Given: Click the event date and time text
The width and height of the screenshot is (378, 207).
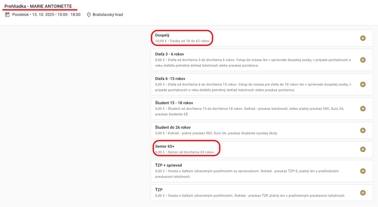Looking at the screenshot, I should [46, 15].
